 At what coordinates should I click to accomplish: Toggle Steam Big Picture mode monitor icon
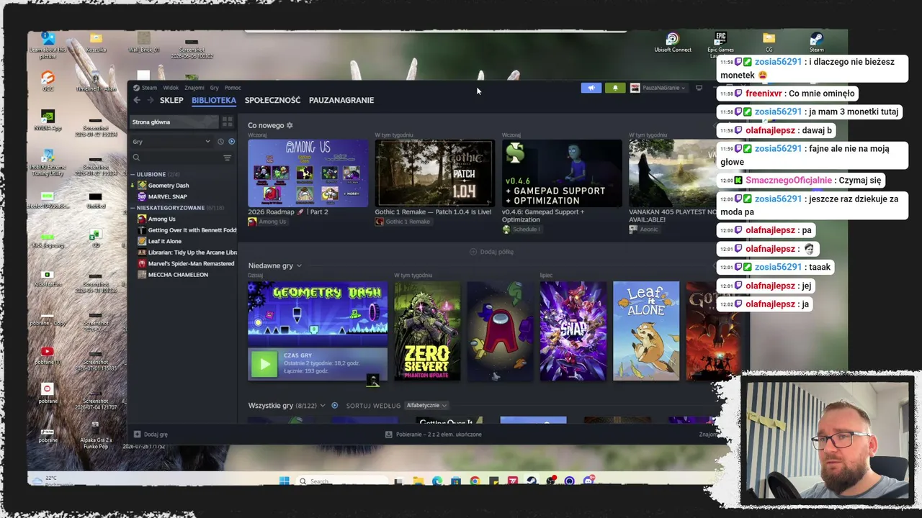(x=699, y=88)
